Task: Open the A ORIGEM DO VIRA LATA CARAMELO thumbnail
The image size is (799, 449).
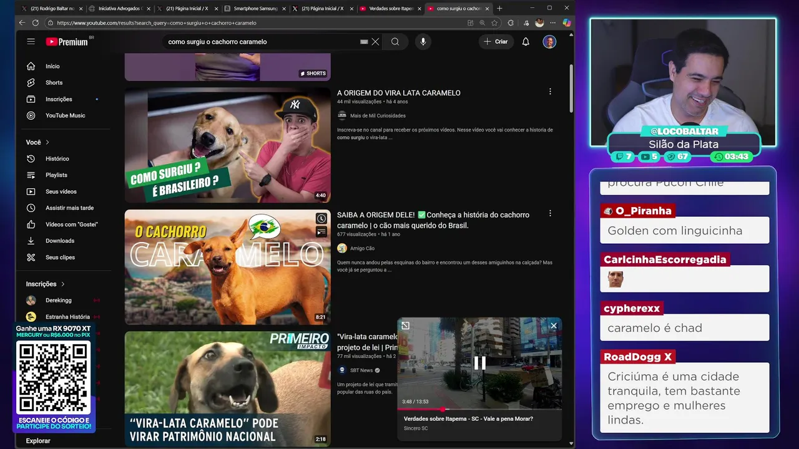Action: point(227,145)
